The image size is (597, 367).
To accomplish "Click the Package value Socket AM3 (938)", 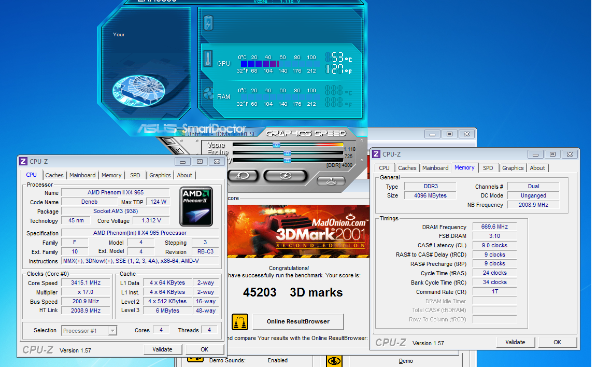I will [x=116, y=211].
